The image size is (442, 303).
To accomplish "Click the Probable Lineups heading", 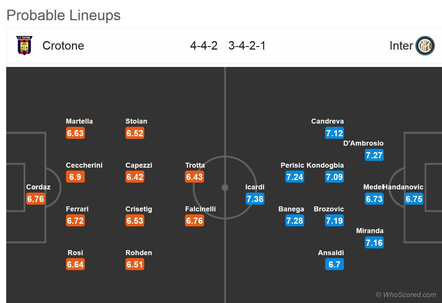I will (x=64, y=15).
